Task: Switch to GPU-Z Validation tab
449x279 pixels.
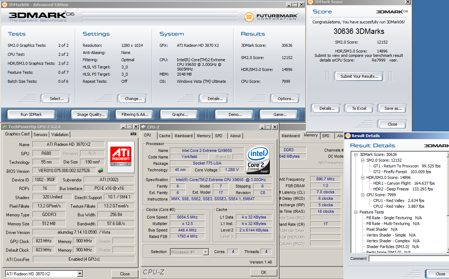Action: [x=60, y=135]
